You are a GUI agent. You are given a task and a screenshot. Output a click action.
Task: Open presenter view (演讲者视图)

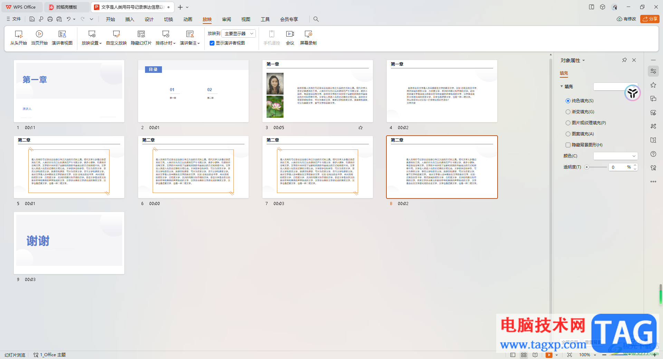tap(62, 38)
